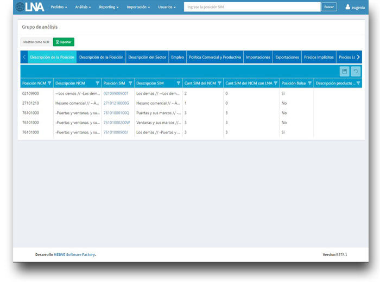Expand the Análisis dropdown menu

coord(83,7)
